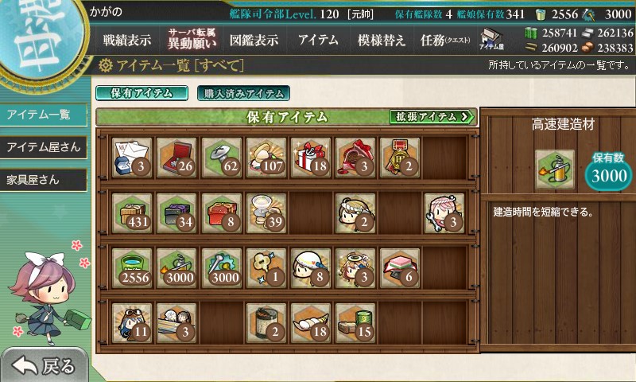Go to アイテム屋さん in the sidebar
The width and height of the screenshot is (636, 382).
(x=44, y=147)
